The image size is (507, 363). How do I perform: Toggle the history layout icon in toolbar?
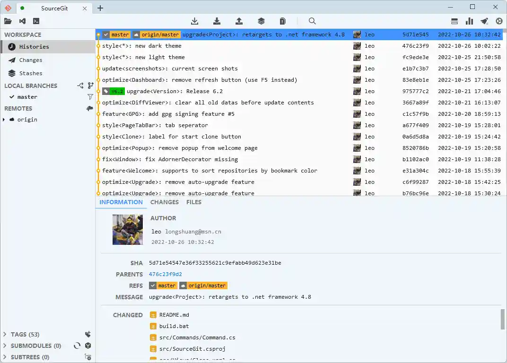click(x=455, y=21)
